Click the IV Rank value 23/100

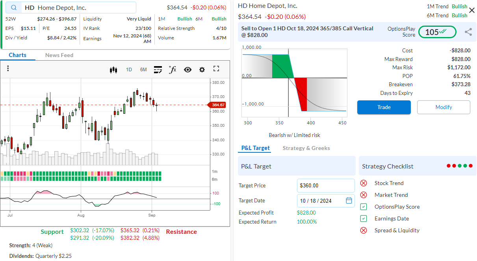143,28
